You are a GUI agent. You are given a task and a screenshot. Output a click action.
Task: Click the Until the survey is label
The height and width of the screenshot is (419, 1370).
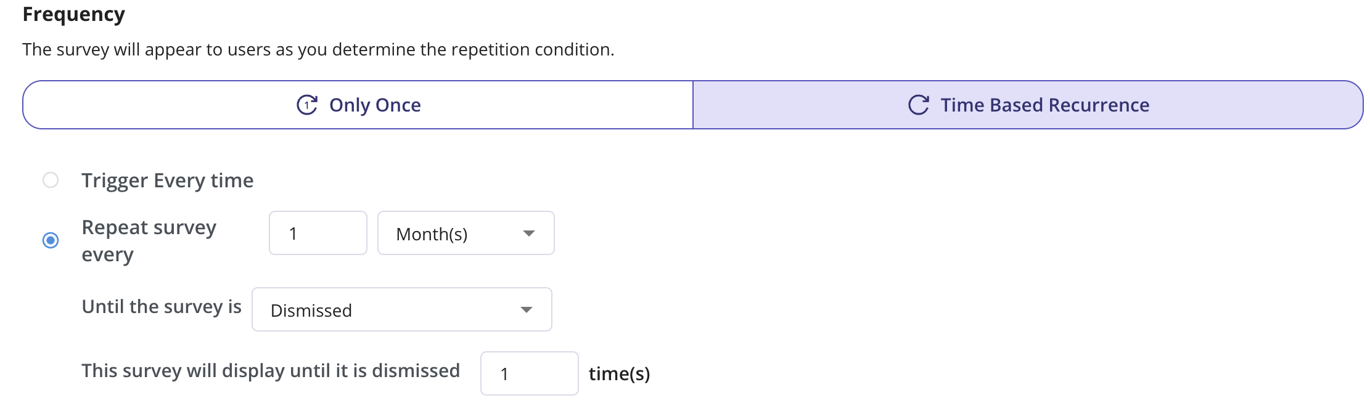tap(162, 307)
